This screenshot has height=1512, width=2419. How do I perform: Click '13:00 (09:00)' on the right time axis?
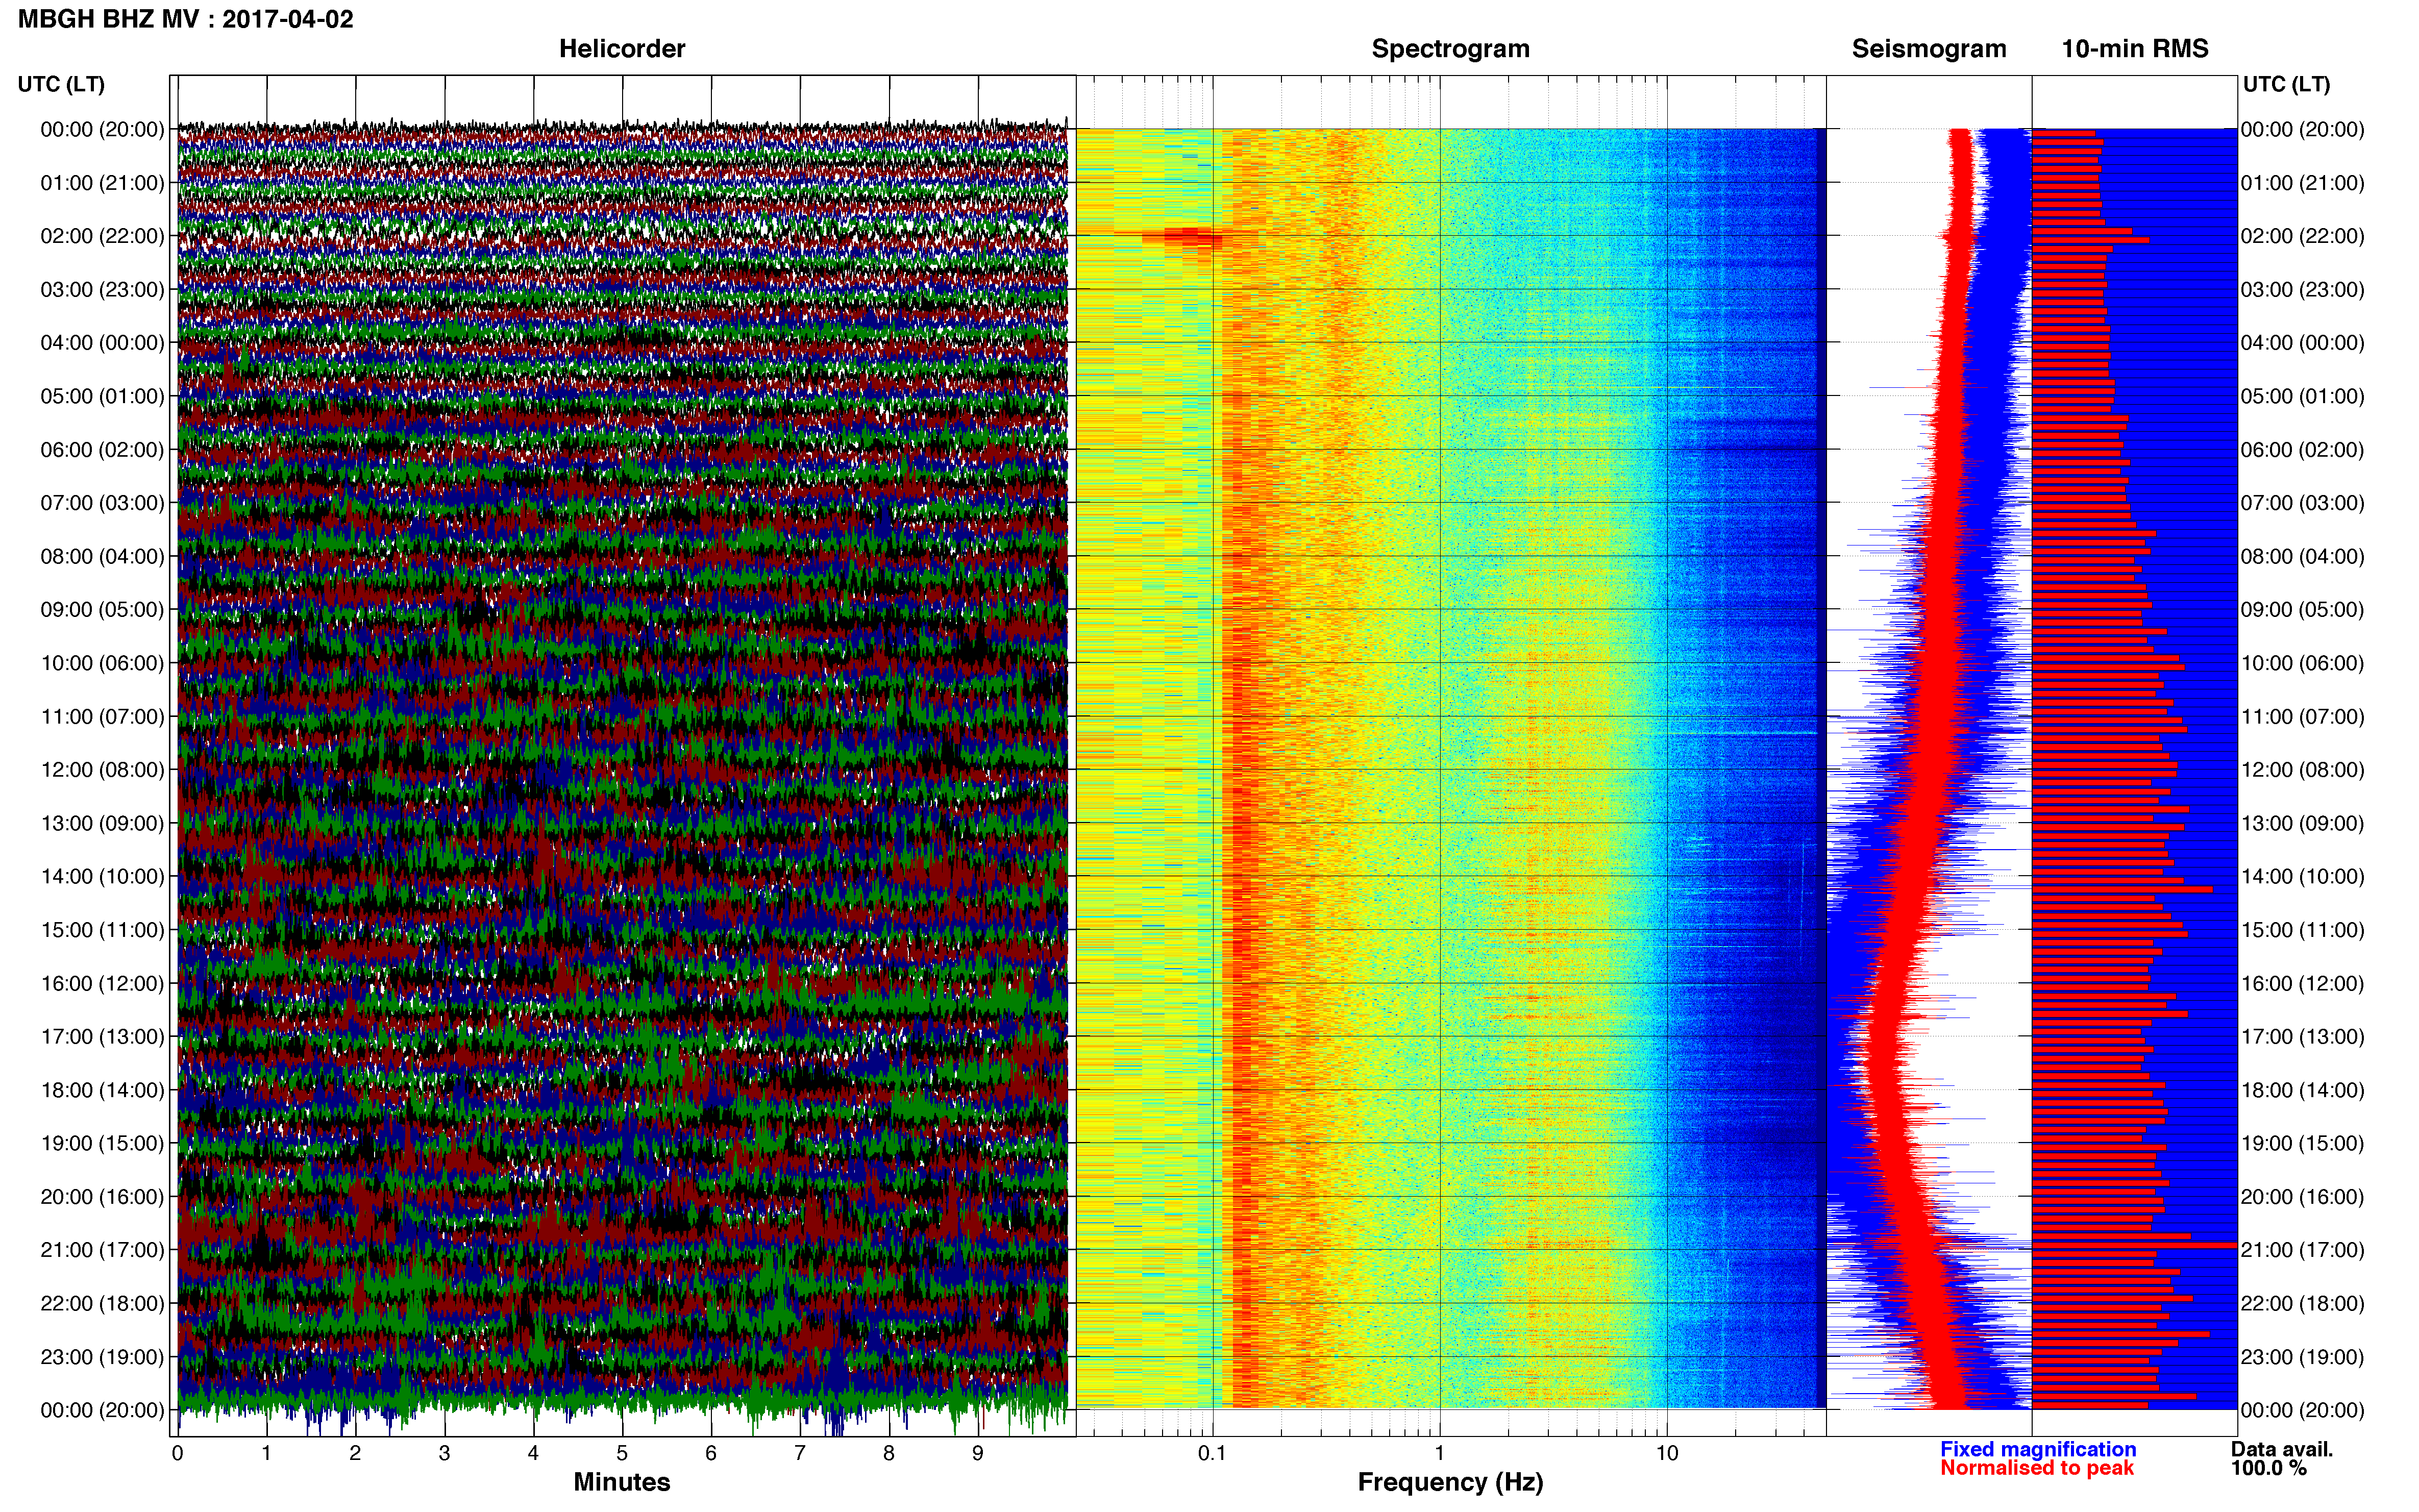2302,823
